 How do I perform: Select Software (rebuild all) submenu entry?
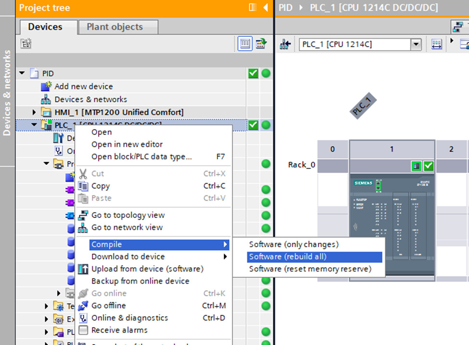click(315, 257)
